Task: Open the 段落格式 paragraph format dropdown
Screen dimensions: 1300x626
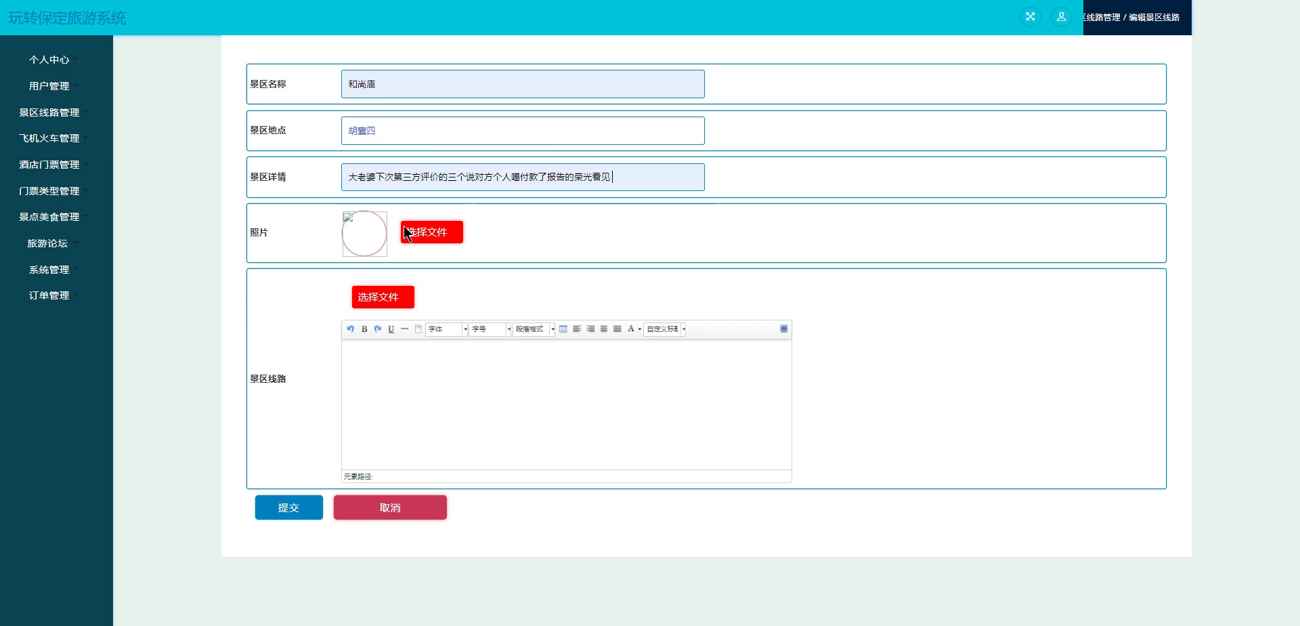Action: pos(534,329)
